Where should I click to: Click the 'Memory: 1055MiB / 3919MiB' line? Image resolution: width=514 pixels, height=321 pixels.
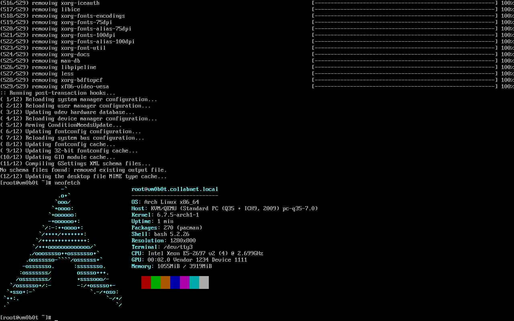click(x=172, y=266)
